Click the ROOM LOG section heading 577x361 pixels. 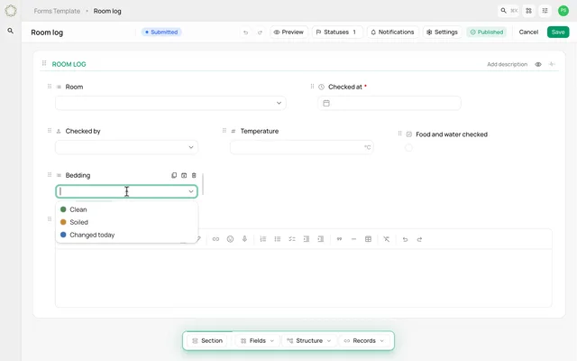click(x=69, y=64)
